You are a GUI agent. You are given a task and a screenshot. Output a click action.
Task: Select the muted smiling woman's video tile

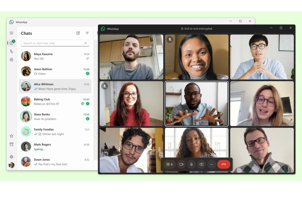pos(197,57)
